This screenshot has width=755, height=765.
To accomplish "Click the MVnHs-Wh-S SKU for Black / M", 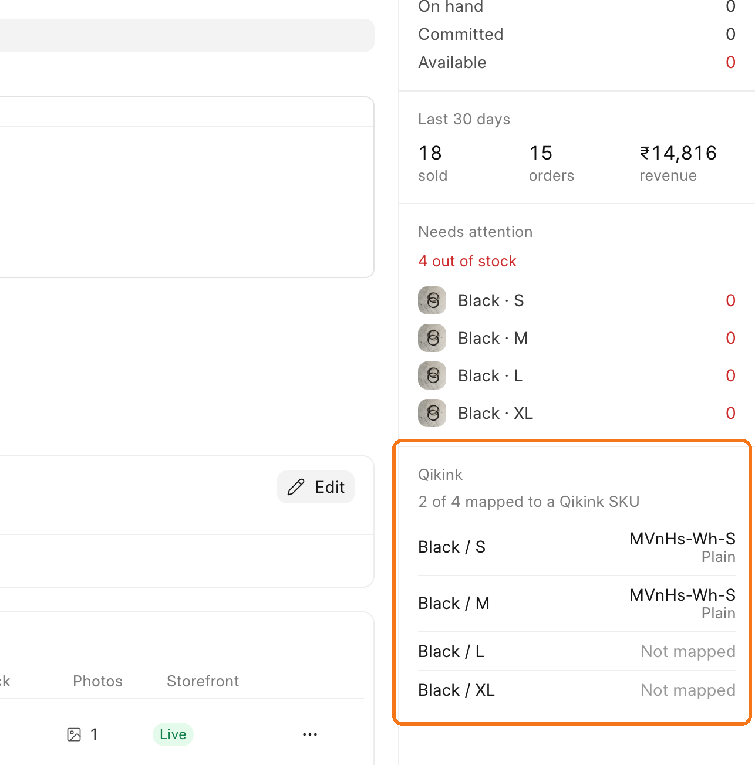I will click(x=683, y=595).
